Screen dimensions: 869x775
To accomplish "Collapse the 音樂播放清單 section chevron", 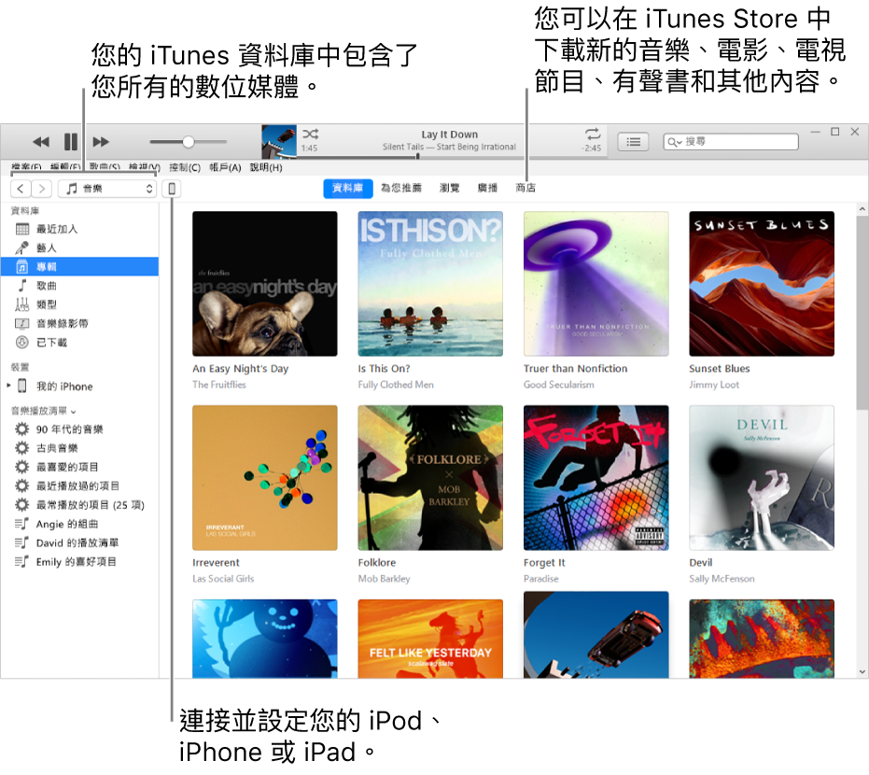I will coord(73,412).
